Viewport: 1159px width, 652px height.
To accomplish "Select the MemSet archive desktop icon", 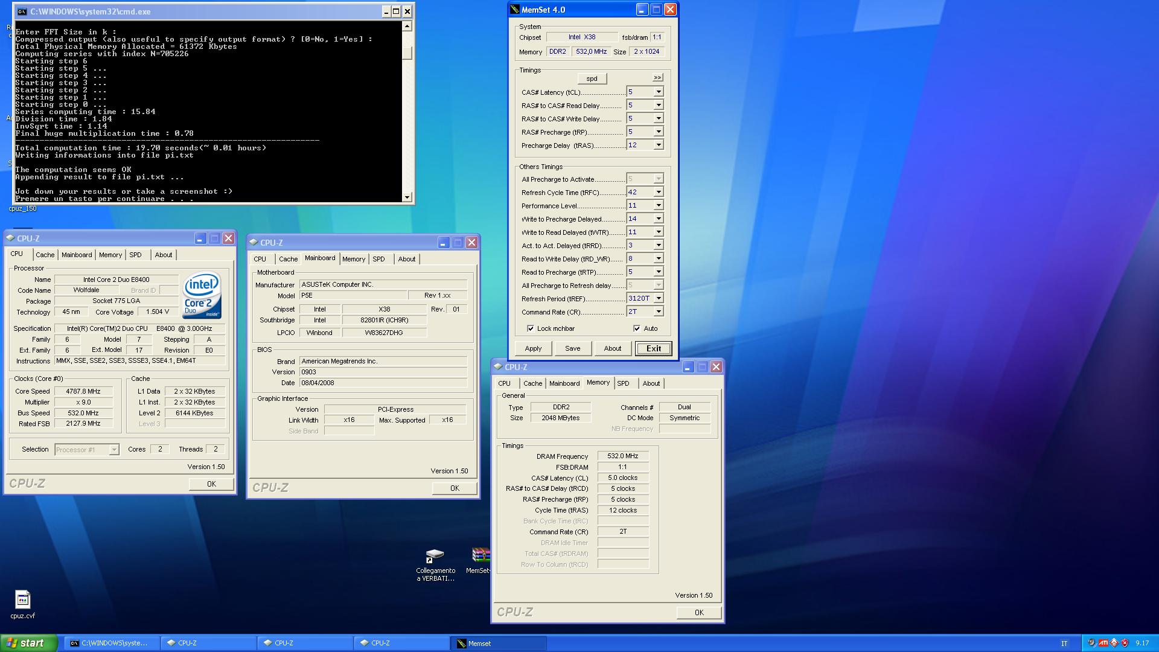I will pos(481,555).
